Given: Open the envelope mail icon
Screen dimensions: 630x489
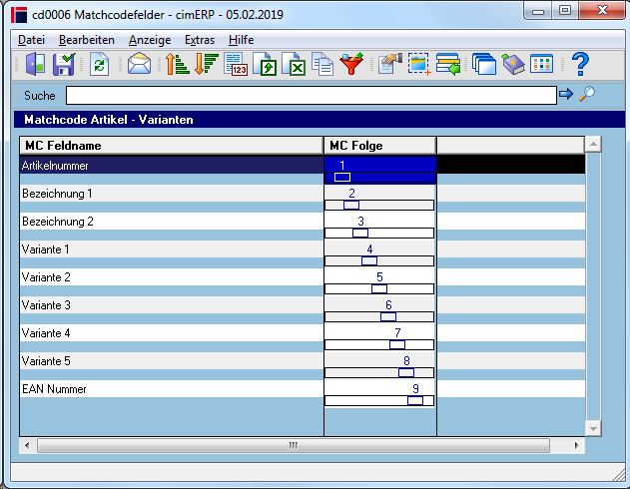Looking at the screenshot, I should point(139,64).
